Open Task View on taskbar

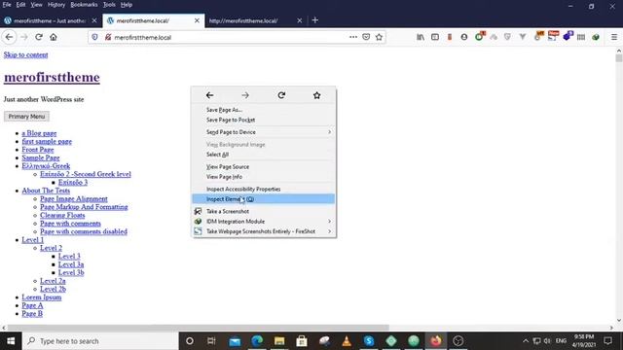click(x=211, y=341)
